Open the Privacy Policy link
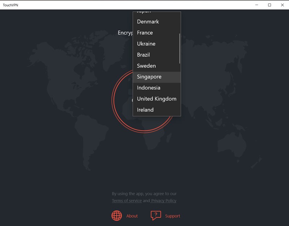 tap(164, 201)
